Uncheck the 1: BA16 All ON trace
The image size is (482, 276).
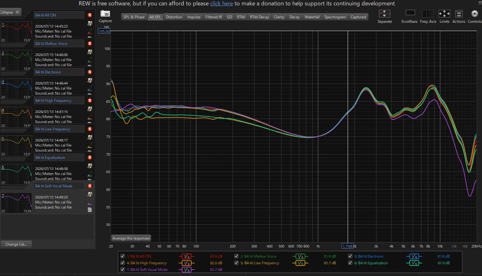123,256
